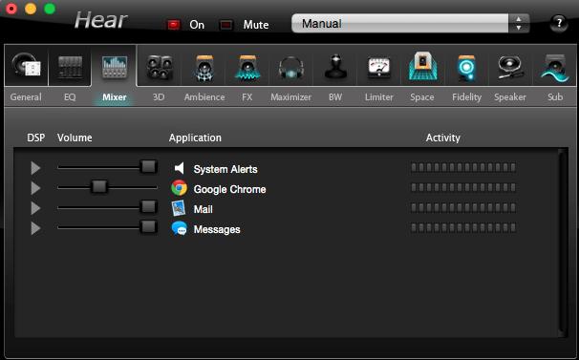Viewport: 579px width, 360px height.
Task: Open the Limiter meter icon
Action: point(379,68)
